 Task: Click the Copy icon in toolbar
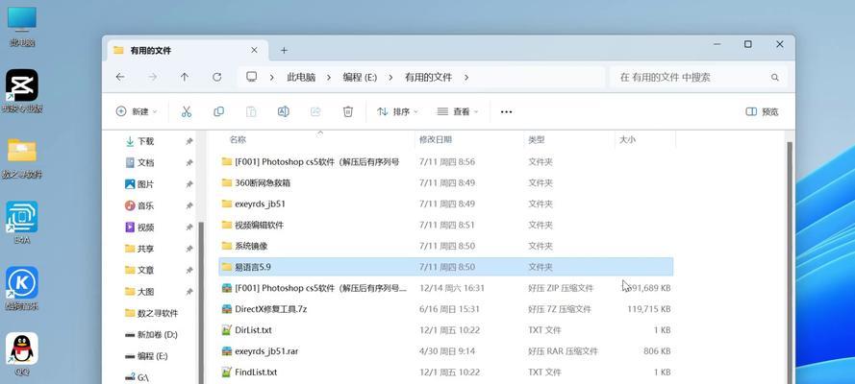(218, 111)
